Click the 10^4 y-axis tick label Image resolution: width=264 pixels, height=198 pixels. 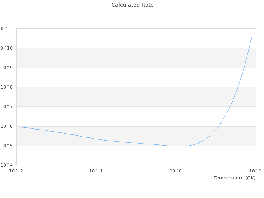8,165
